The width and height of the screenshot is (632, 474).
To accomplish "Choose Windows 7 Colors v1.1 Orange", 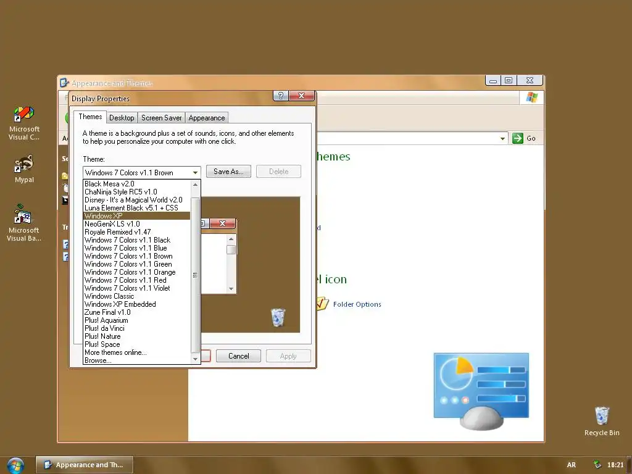I will coord(136,272).
